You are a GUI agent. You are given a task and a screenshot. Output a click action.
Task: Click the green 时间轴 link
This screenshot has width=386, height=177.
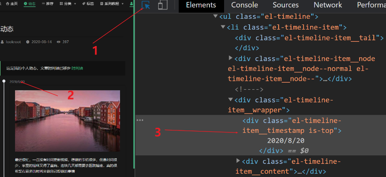(77, 68)
